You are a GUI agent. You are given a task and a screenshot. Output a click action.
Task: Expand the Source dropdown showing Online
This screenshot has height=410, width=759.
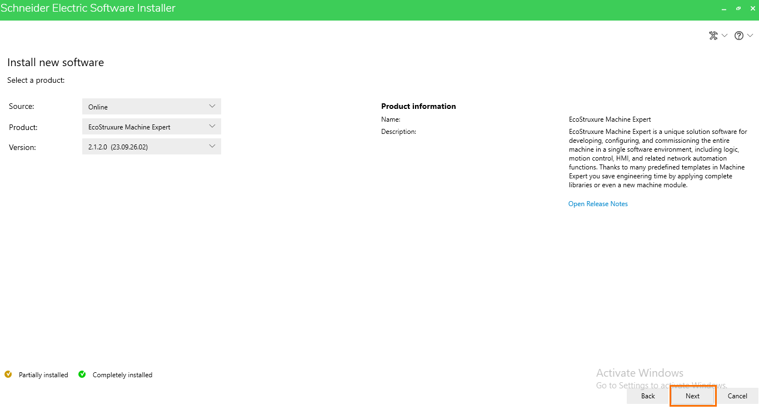point(152,107)
